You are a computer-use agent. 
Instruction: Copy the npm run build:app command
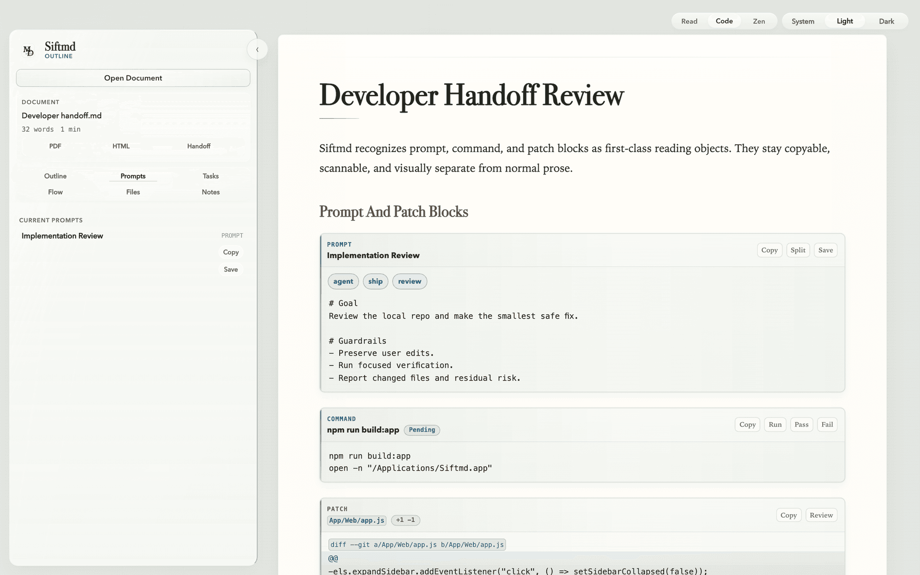click(x=747, y=425)
